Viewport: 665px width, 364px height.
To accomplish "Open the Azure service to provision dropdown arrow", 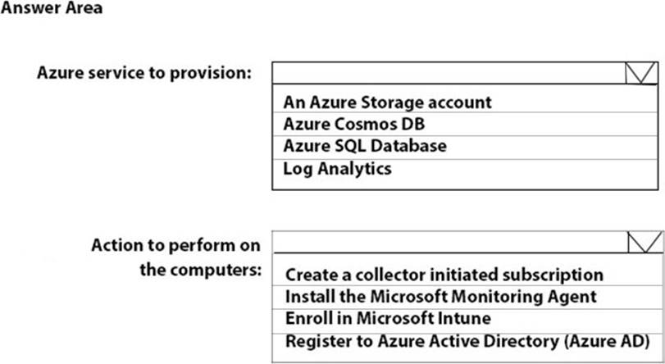I will point(640,75).
